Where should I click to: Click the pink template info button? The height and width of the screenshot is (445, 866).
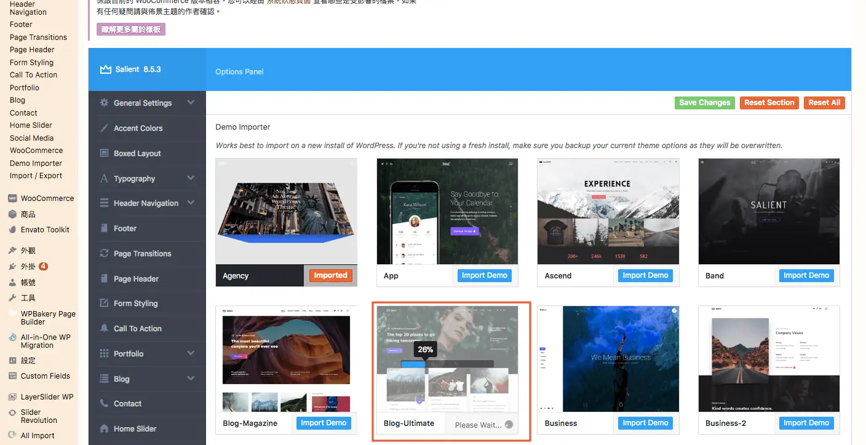(x=131, y=29)
